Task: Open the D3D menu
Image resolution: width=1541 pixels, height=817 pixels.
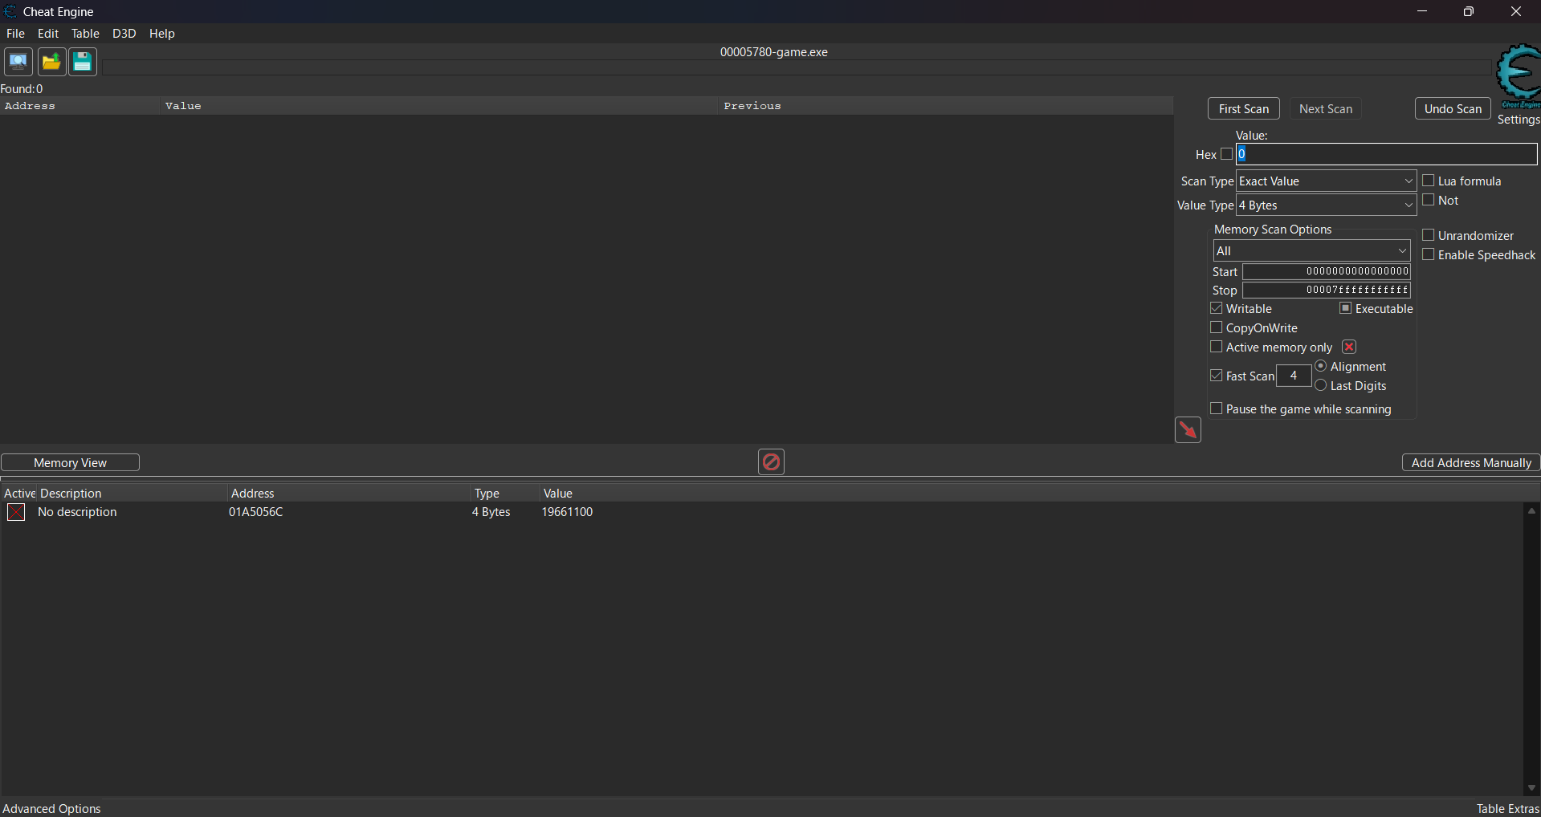Action: tap(124, 34)
